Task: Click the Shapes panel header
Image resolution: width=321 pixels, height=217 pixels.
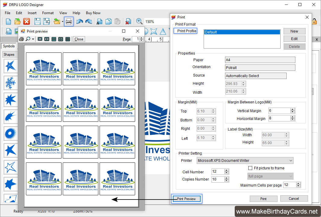Action: tap(10, 55)
